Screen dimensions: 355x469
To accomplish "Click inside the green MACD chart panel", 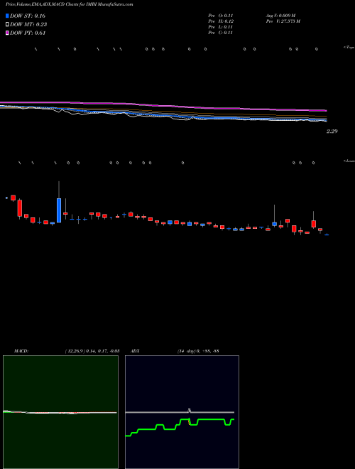I will point(60,412).
